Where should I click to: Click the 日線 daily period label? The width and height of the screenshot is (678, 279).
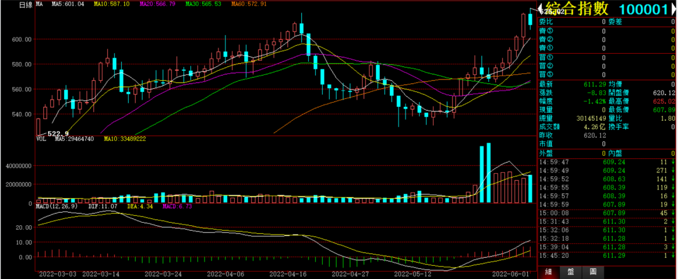[25, 4]
